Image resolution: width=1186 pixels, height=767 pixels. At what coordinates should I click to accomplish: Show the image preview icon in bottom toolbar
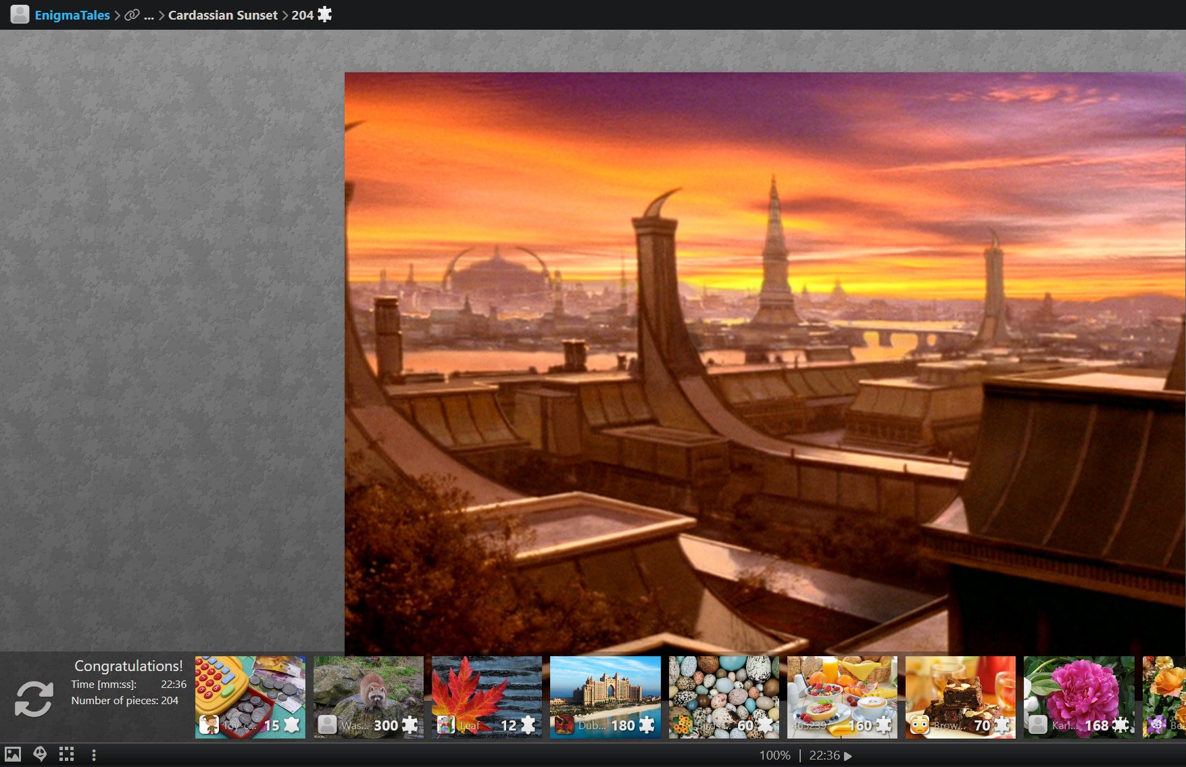tap(13, 754)
